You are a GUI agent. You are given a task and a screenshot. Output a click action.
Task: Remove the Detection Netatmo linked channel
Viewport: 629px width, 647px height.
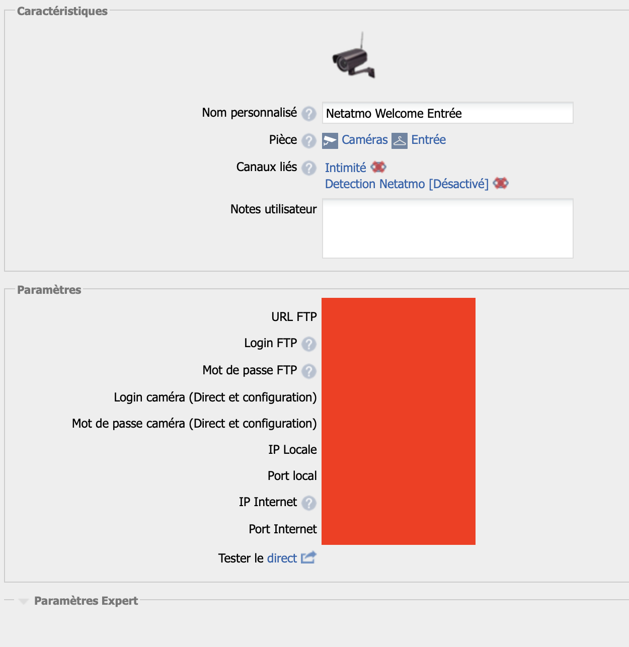[501, 184]
